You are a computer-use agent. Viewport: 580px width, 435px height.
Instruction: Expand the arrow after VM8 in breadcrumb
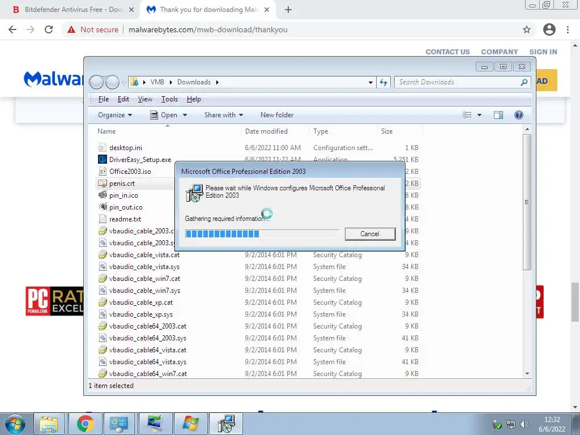(170, 82)
